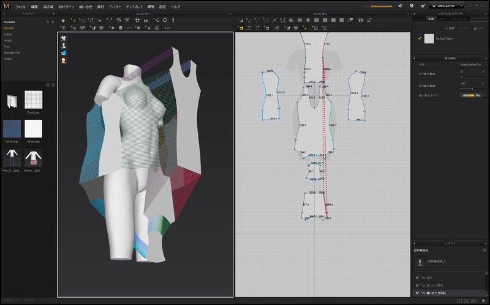Undock the Property Editor panel with its float icon
Screen dimensions: 490x305
[x=486, y=58]
